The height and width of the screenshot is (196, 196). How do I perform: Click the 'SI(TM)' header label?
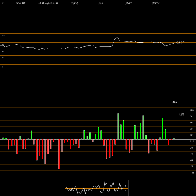74,3
